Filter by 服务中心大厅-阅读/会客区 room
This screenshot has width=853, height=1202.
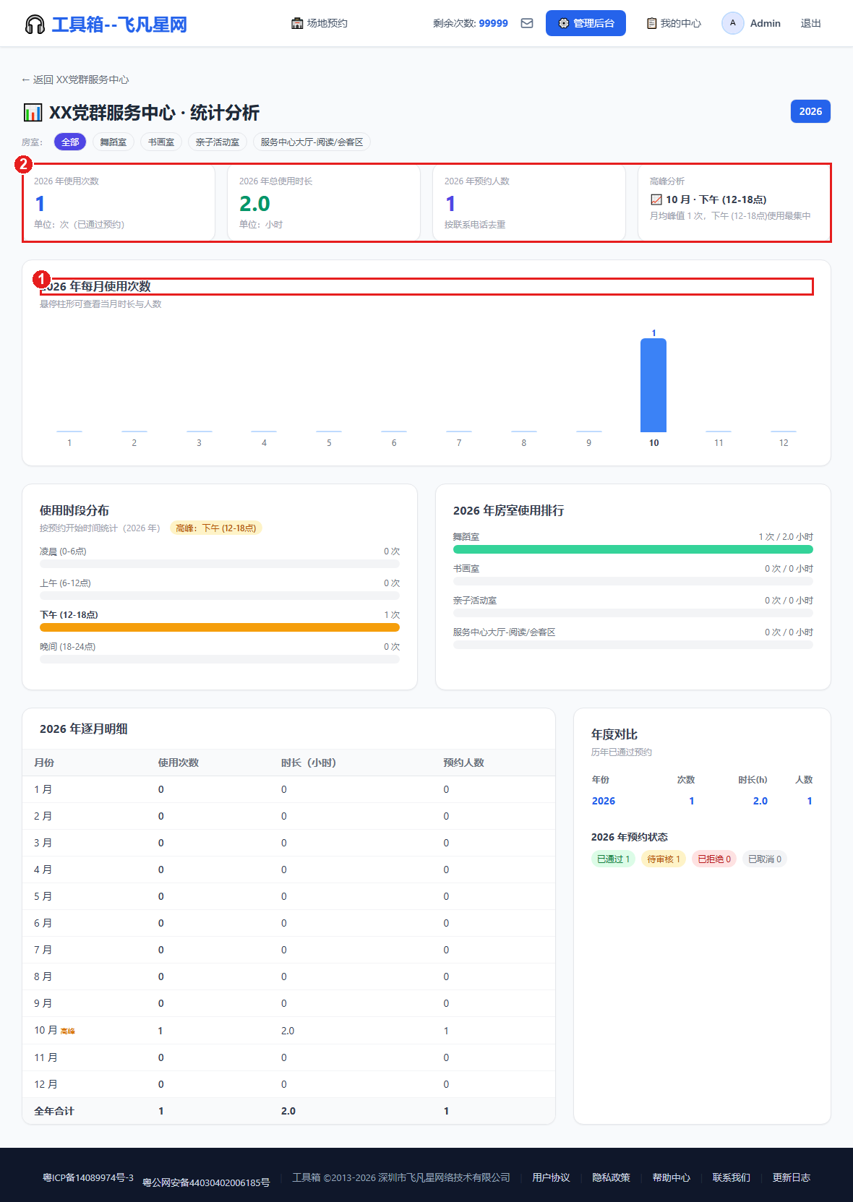312,142
